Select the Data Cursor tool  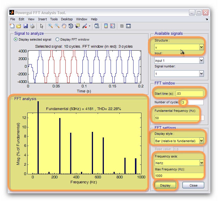click(x=77, y=26)
